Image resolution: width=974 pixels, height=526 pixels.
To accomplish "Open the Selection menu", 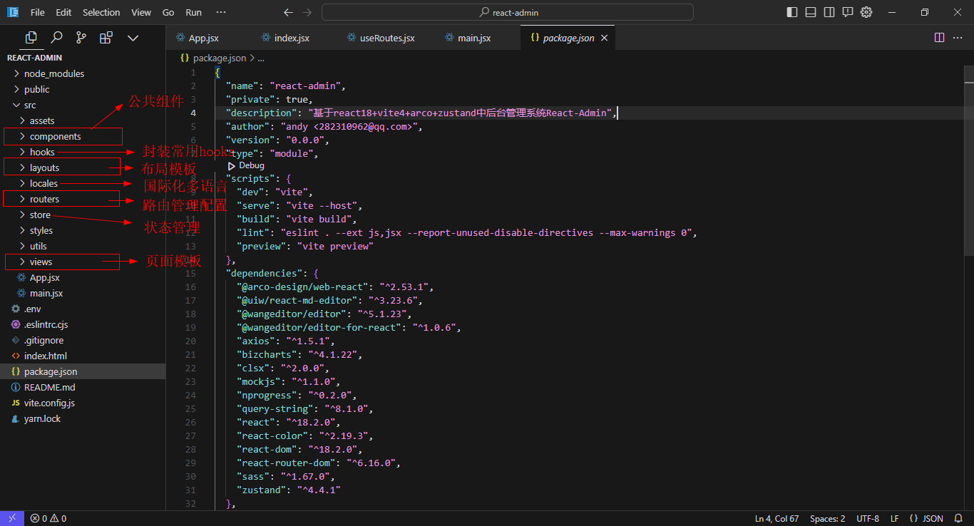I will click(x=101, y=12).
